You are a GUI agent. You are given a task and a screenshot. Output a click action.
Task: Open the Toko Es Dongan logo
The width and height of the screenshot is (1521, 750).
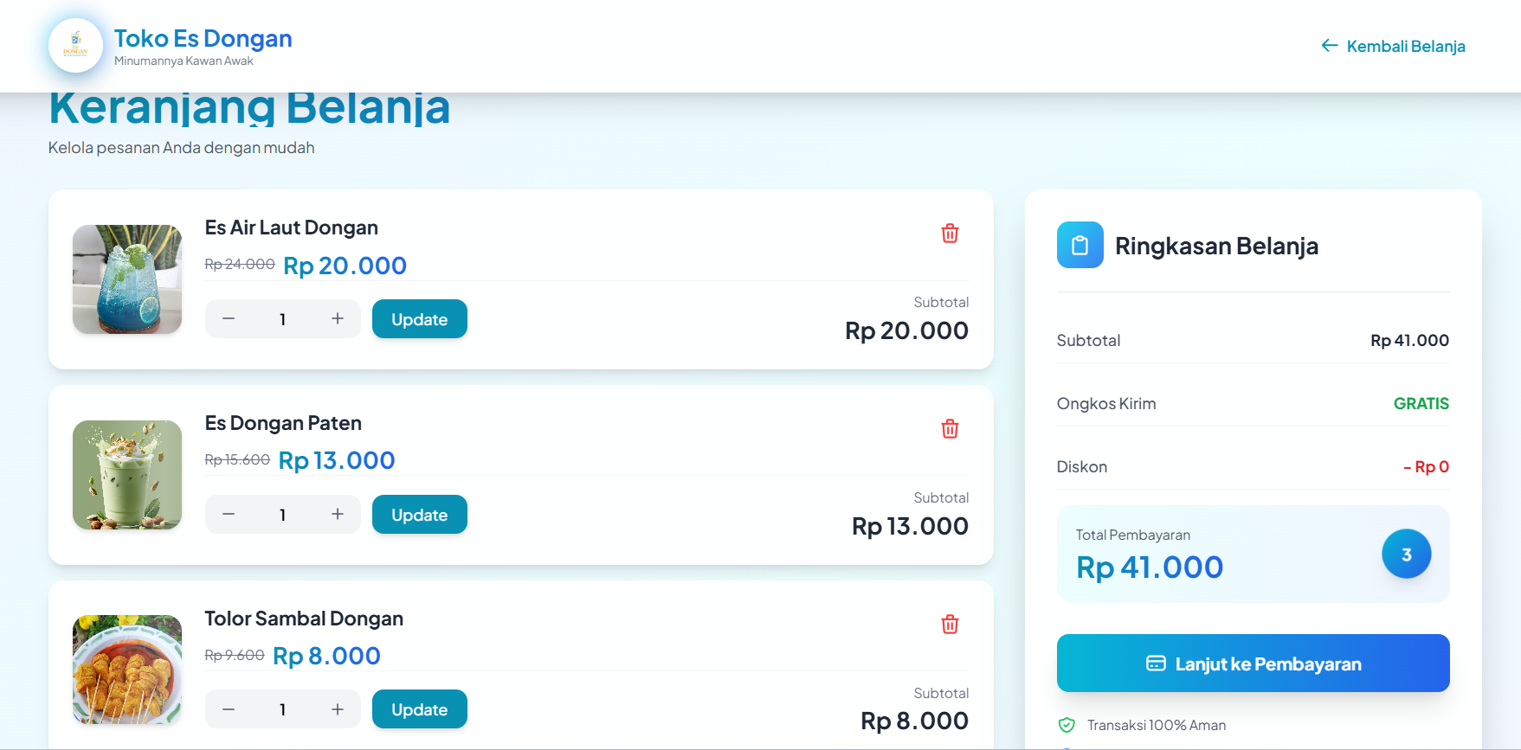pos(75,45)
